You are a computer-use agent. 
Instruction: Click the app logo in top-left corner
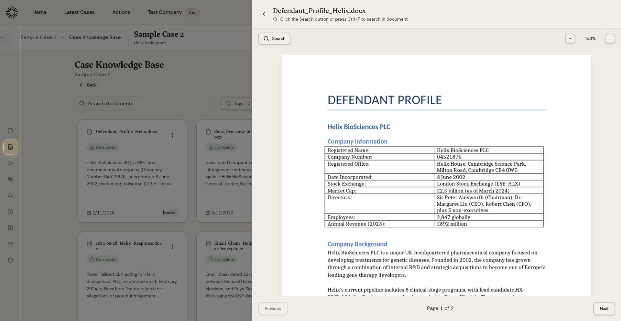12,12
